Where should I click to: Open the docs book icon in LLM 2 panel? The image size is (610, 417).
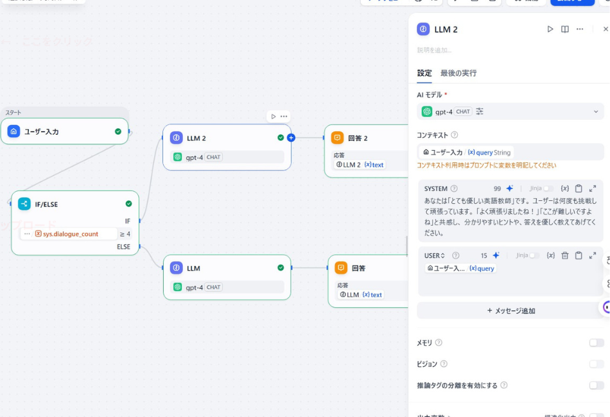tap(566, 29)
